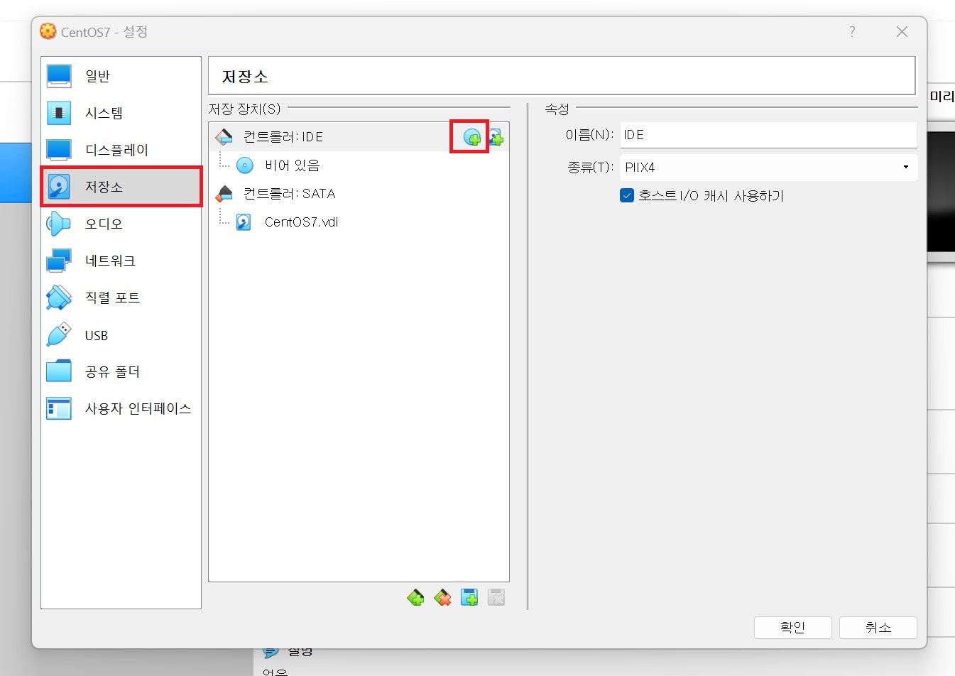Add a new storage controller
955x676 pixels.
[415, 598]
